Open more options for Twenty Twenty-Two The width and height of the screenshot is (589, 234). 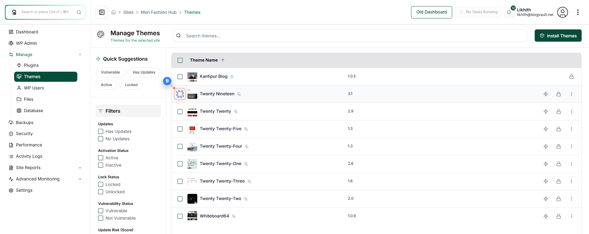coord(572,199)
